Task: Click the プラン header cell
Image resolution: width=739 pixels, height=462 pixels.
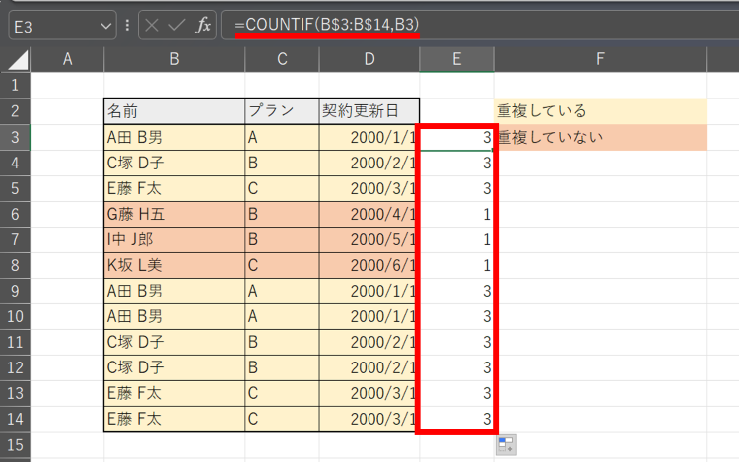Action: (x=282, y=111)
